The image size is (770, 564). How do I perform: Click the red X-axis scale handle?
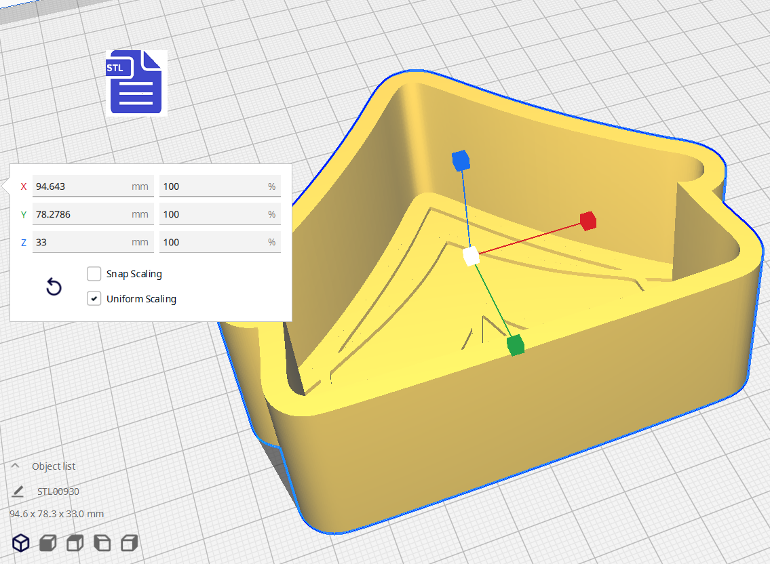pos(588,220)
